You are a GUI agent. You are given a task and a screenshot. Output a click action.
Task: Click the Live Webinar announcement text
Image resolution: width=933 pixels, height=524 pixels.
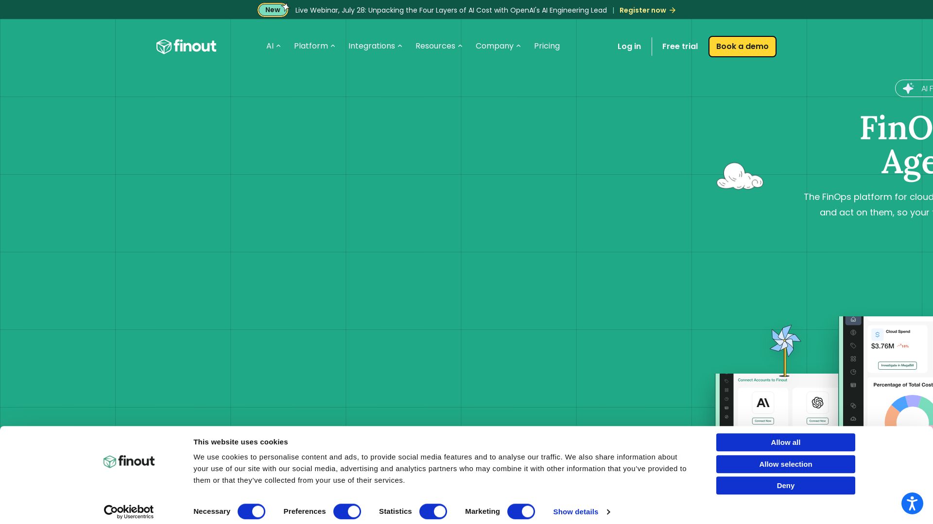coord(451,10)
